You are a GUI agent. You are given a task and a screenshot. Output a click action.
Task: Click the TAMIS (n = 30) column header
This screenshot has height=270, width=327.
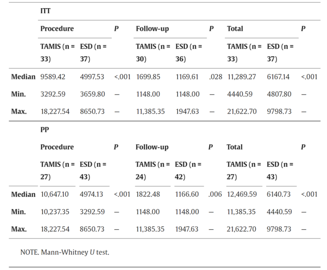[153, 53]
